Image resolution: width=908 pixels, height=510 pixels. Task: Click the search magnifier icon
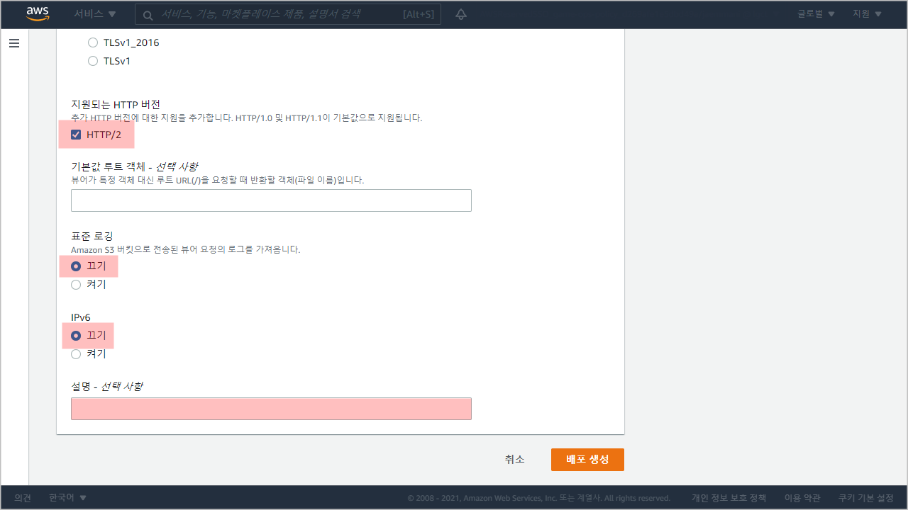[x=148, y=14]
